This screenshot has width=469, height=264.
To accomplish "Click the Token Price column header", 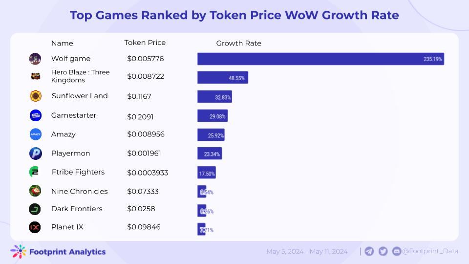I will (x=145, y=43).
